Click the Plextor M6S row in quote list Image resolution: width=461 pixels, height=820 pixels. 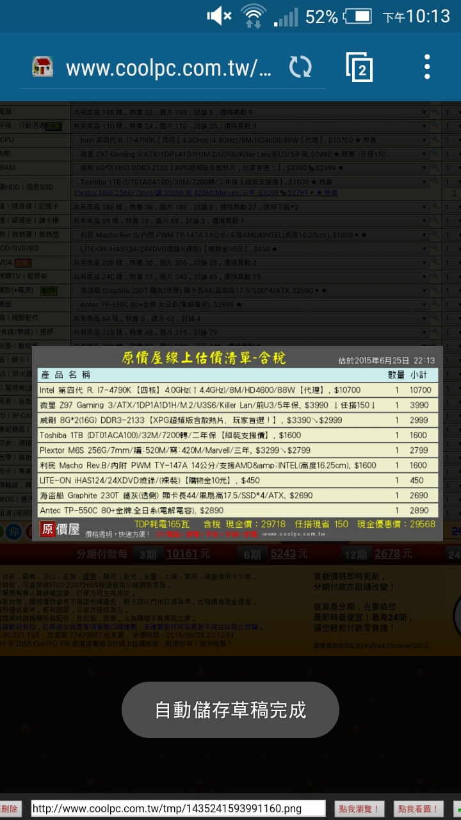238,450
